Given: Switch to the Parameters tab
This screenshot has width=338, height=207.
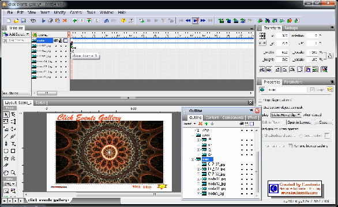Looking at the screenshot, I should (x=293, y=82).
